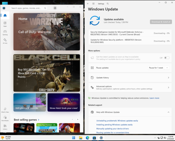Open BlackCell gift card promo banner
This screenshot has width=175, height=141.
point(47,73)
